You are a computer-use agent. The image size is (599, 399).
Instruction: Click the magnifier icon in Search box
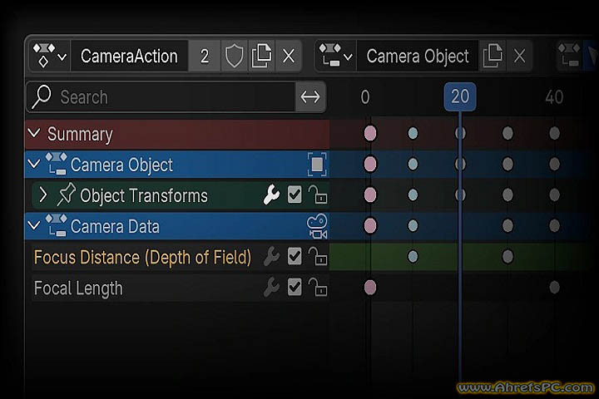pos(42,96)
